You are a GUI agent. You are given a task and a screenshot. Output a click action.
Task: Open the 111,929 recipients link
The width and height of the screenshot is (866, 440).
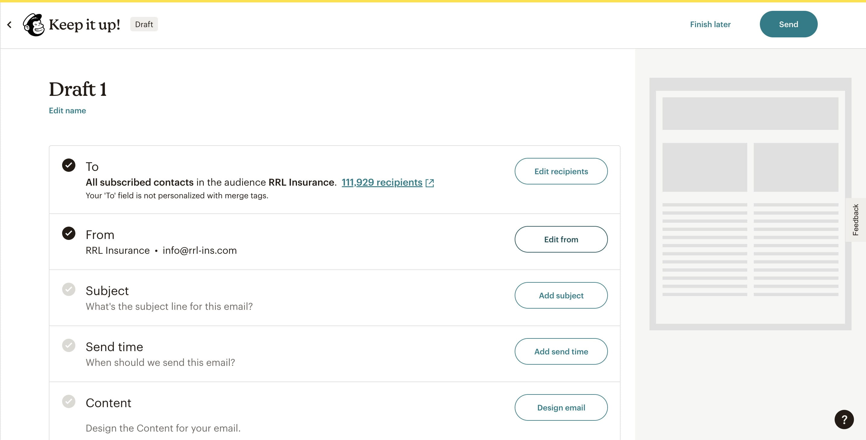coord(381,182)
